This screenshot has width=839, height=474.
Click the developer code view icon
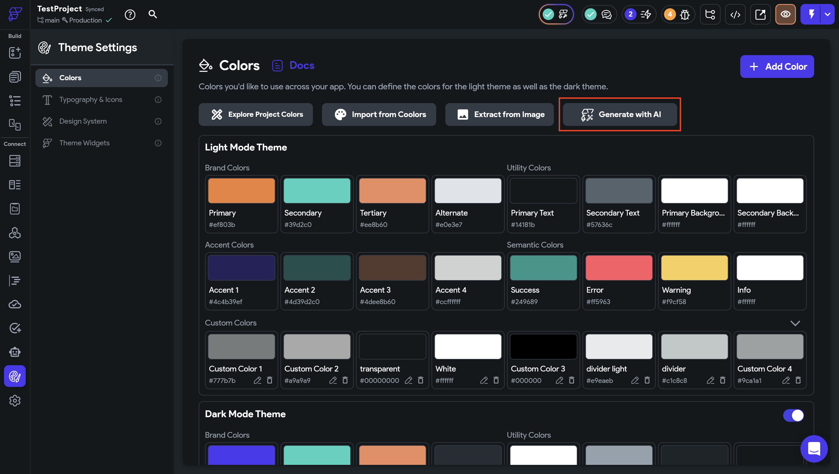click(735, 14)
